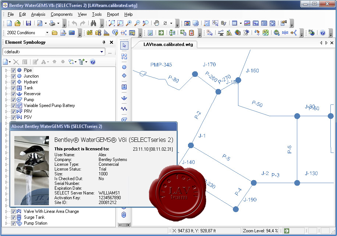Toggle the Hydrant checkbox
The image size is (337, 236).
[13, 82]
